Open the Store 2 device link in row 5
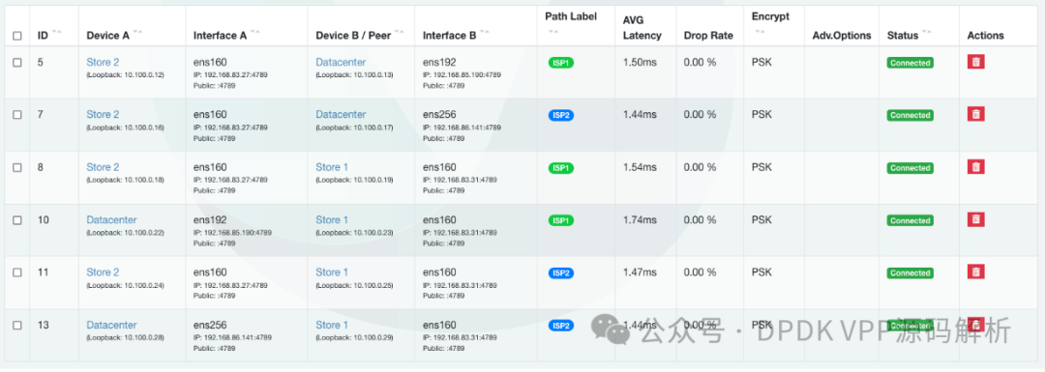 pyautogui.click(x=103, y=63)
